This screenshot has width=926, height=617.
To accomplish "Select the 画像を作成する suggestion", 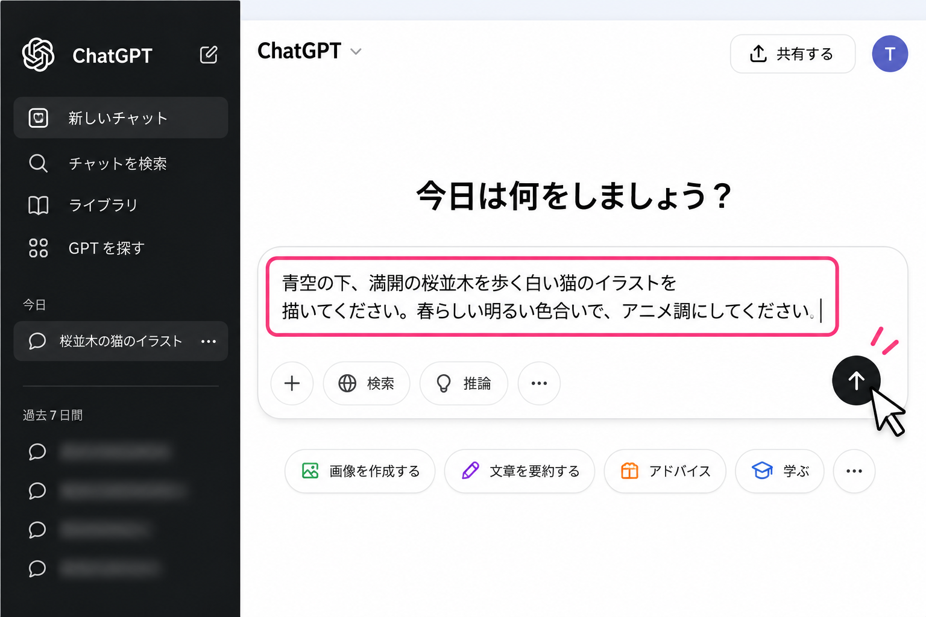I will point(360,471).
